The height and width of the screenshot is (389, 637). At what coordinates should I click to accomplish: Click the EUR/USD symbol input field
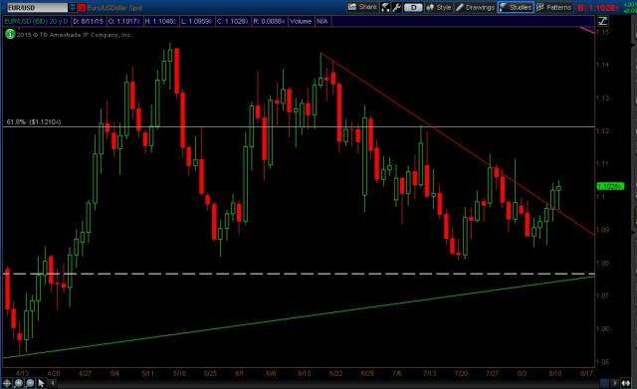click(38, 7)
